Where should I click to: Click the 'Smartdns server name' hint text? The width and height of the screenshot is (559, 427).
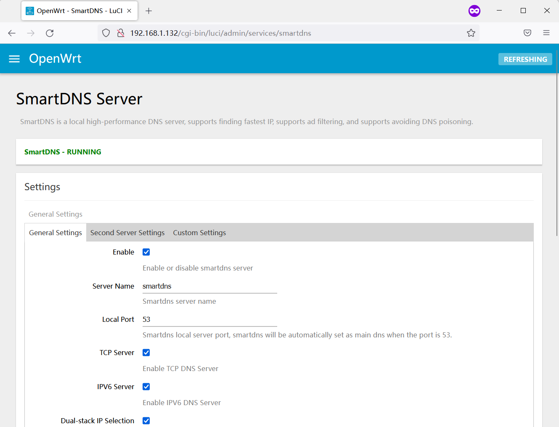179,301
